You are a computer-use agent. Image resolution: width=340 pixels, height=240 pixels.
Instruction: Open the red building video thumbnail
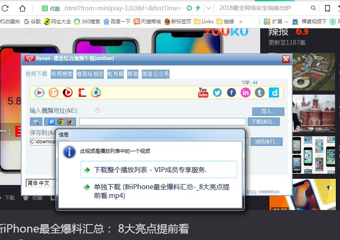click(x=313, y=113)
